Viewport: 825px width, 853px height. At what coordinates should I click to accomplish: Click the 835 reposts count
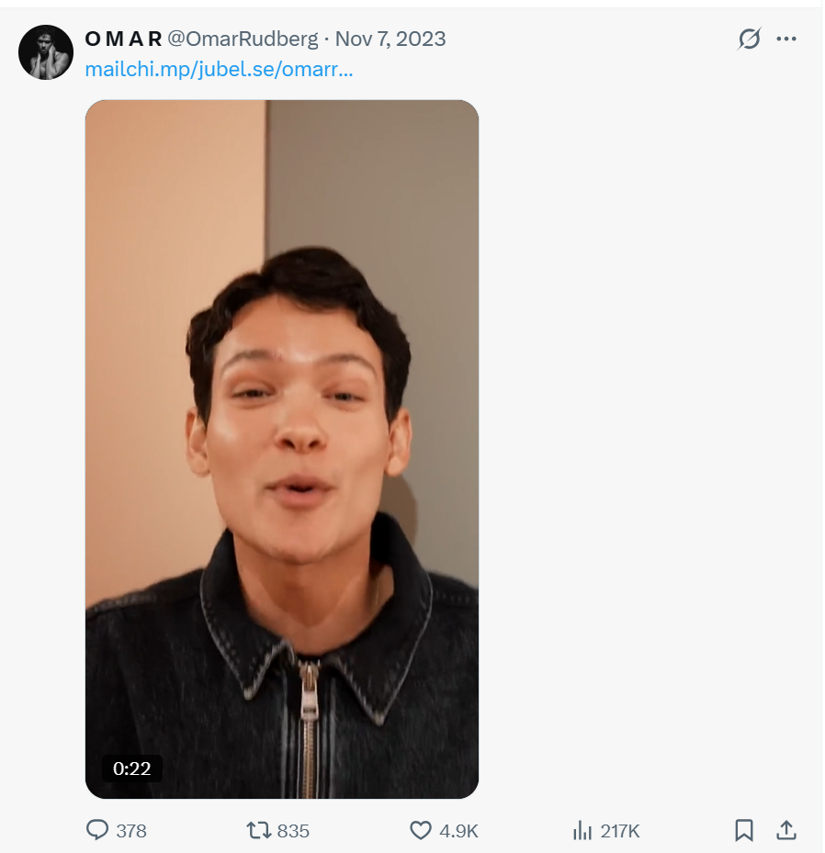coord(293,831)
